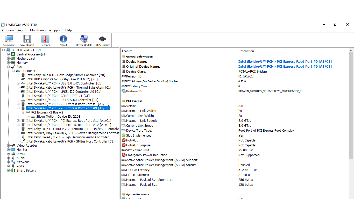The image size is (354, 199).
Task: Click the Ports plug icon
Action: pos(13,166)
